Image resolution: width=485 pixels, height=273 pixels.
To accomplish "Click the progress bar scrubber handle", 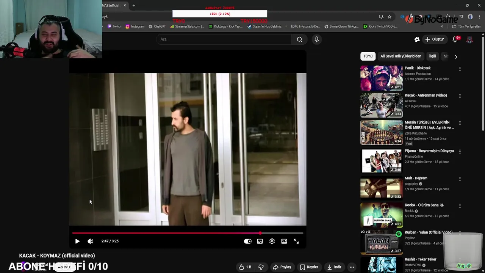I will click(260, 233).
